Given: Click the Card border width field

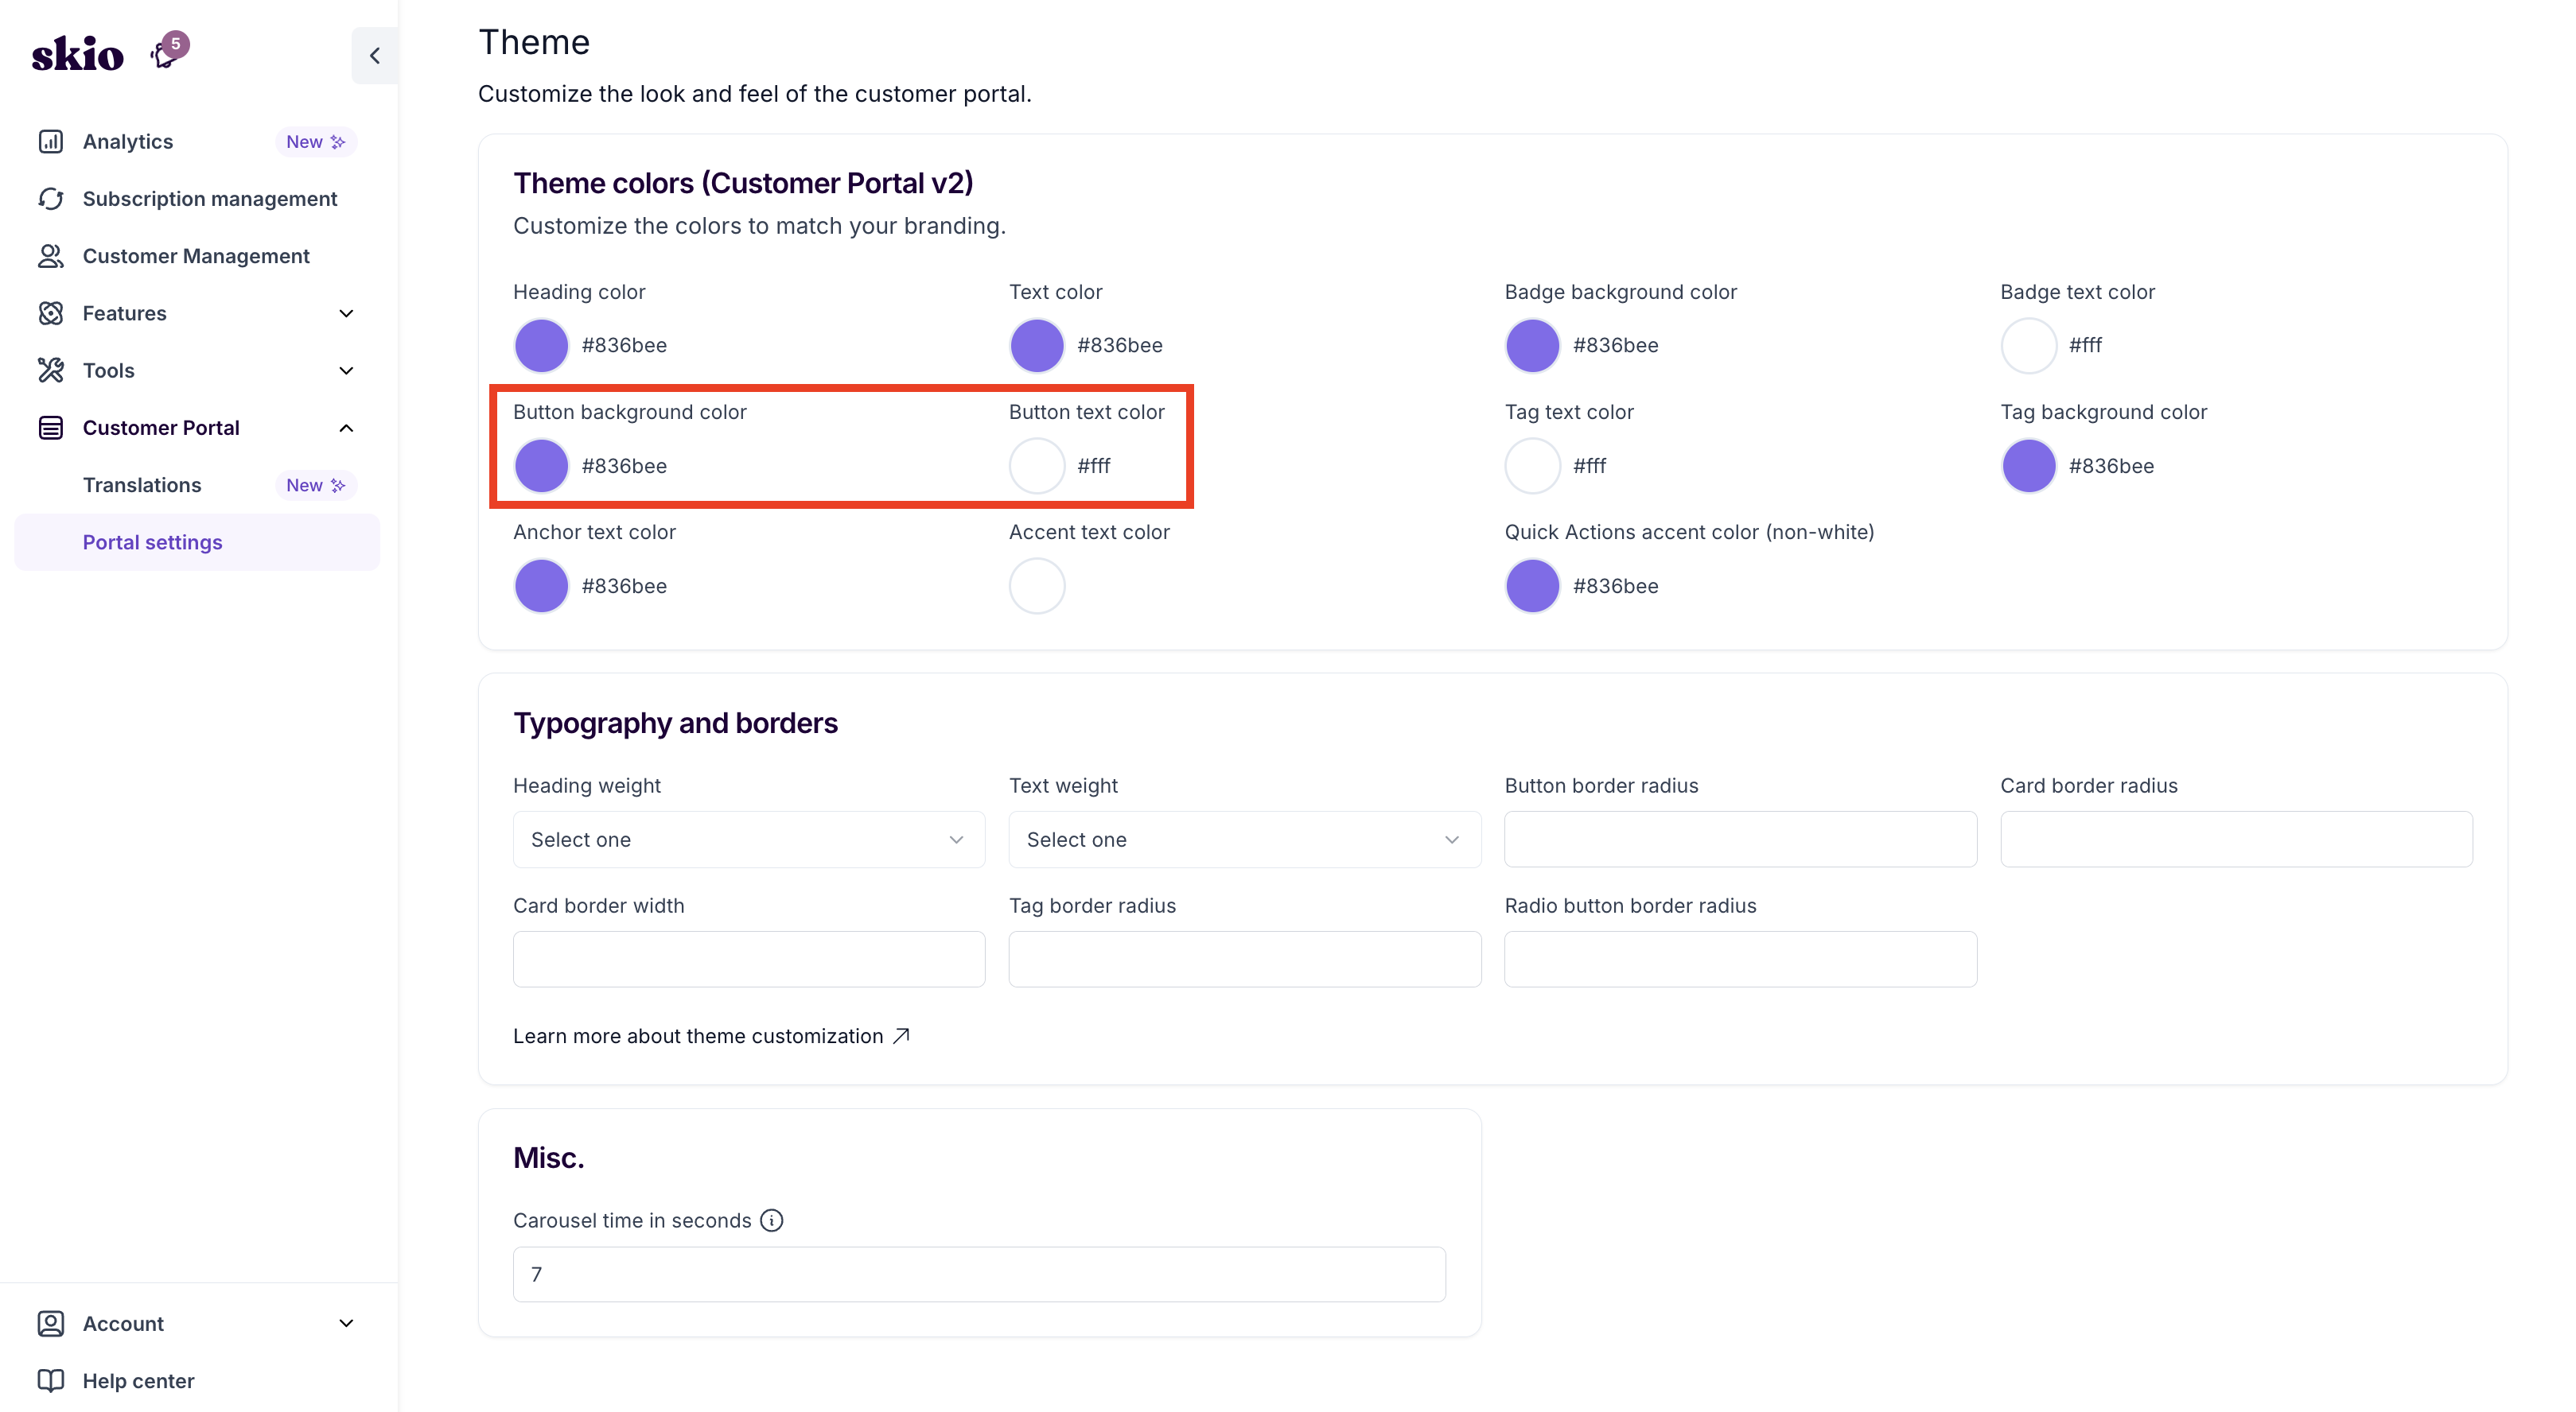Looking at the screenshot, I should point(749,960).
